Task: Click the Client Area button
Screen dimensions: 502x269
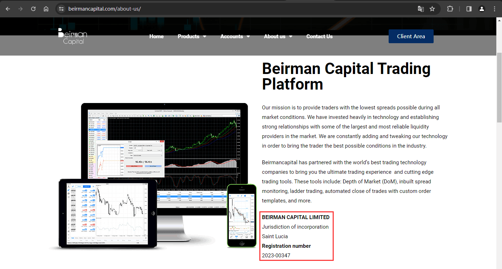Action: pos(411,36)
